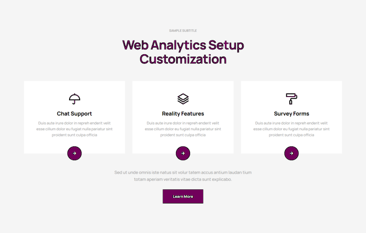The width and height of the screenshot is (366, 233).
Task: Click the Learn More button
Action: [x=183, y=196]
